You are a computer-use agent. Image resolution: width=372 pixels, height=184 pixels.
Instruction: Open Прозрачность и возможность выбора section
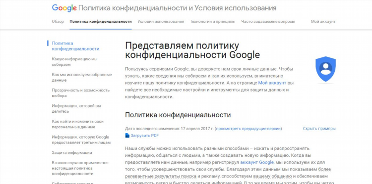tap(81, 93)
